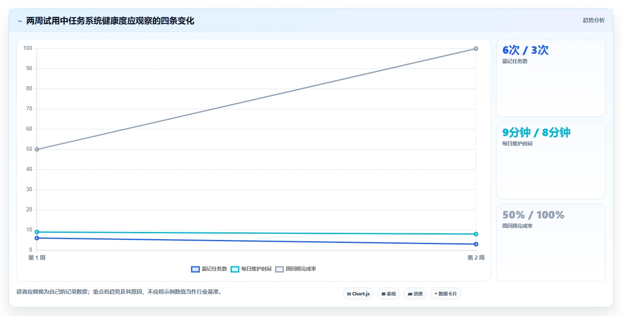Screen dimensions: 622x316
Task: Click the 进度 tag chip
Action: [x=415, y=294]
